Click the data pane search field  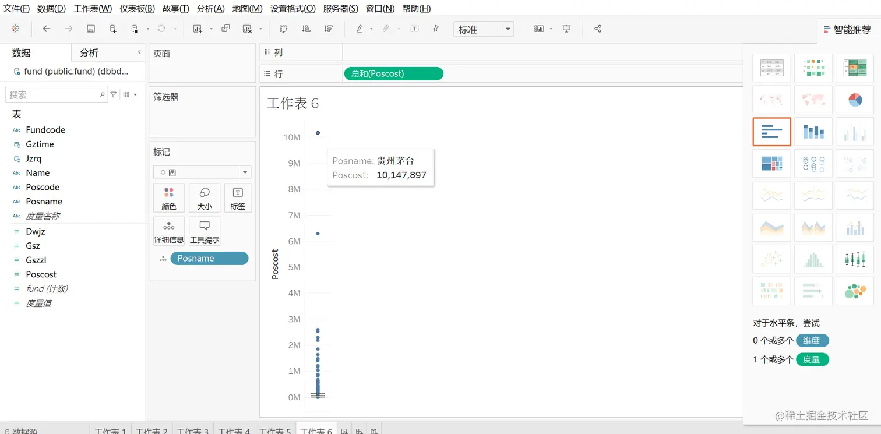pos(56,94)
